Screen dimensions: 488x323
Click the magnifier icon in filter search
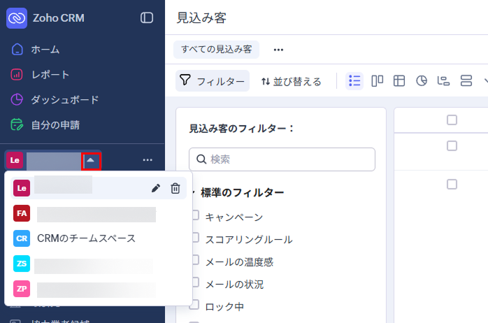click(201, 159)
